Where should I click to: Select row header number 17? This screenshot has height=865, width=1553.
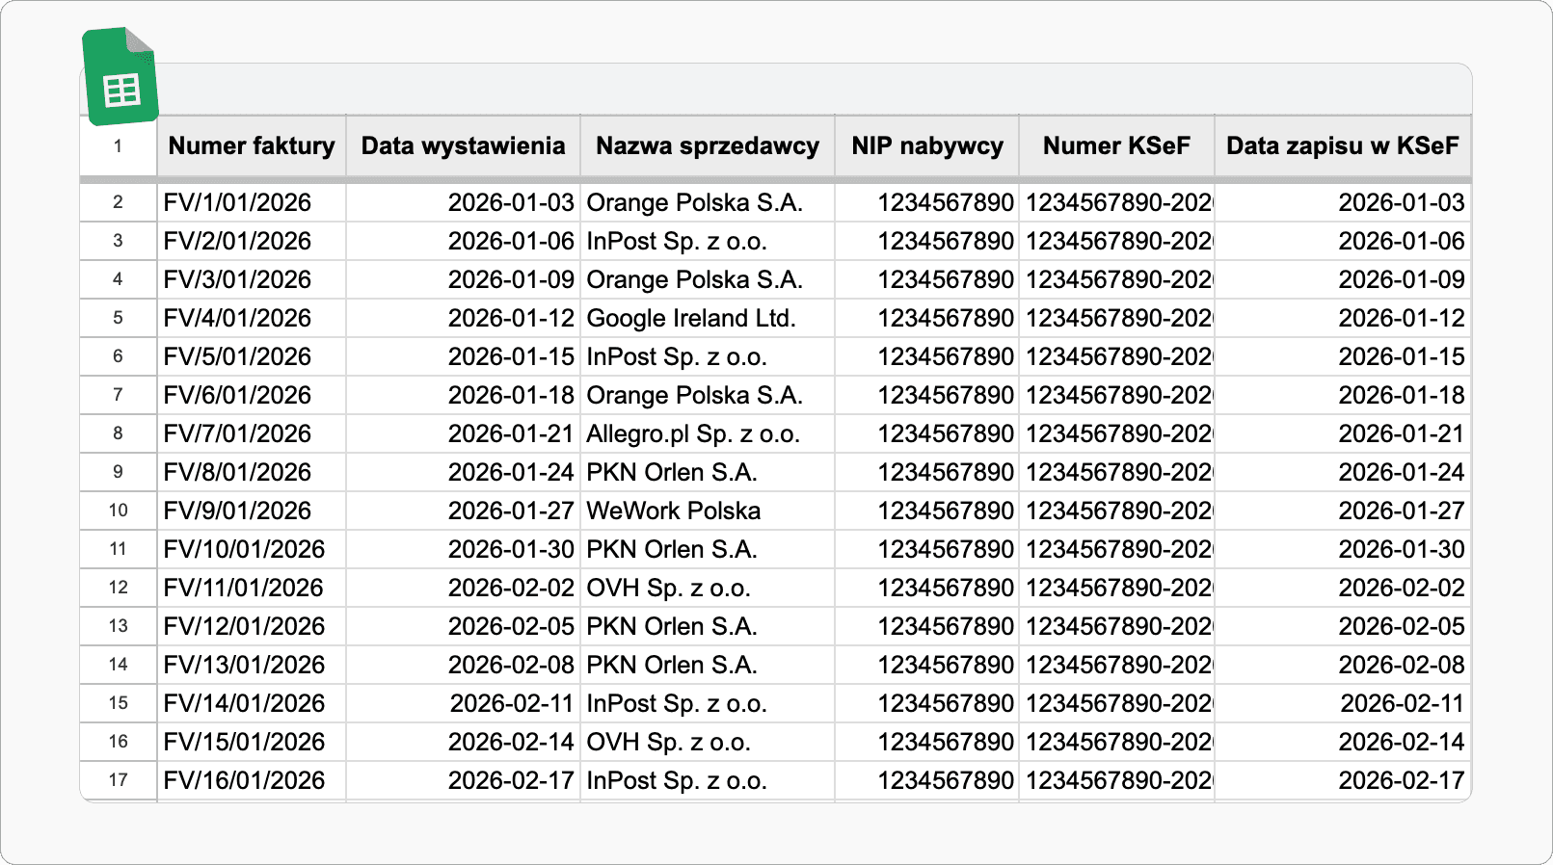(x=118, y=780)
